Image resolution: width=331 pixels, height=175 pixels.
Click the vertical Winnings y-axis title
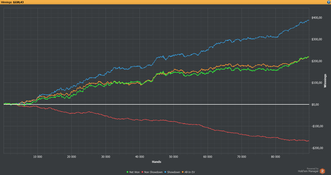click(325, 80)
